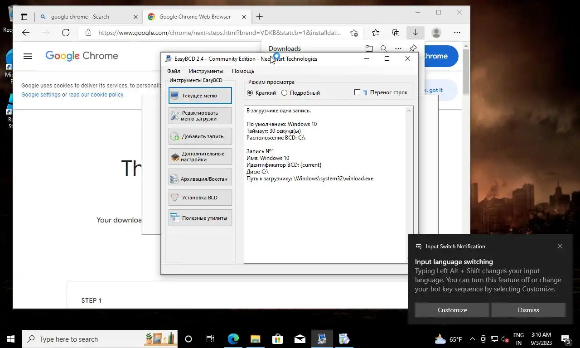Add this page to favorites star icon
580x348 pixels.
(x=354, y=33)
